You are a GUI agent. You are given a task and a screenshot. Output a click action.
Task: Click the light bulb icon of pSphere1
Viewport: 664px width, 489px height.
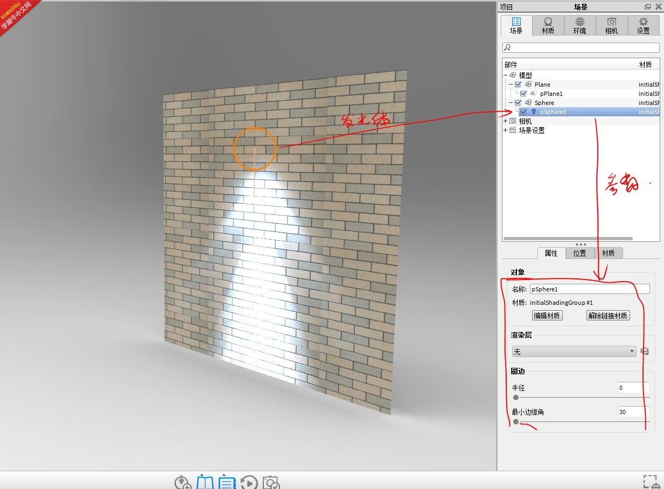click(534, 112)
